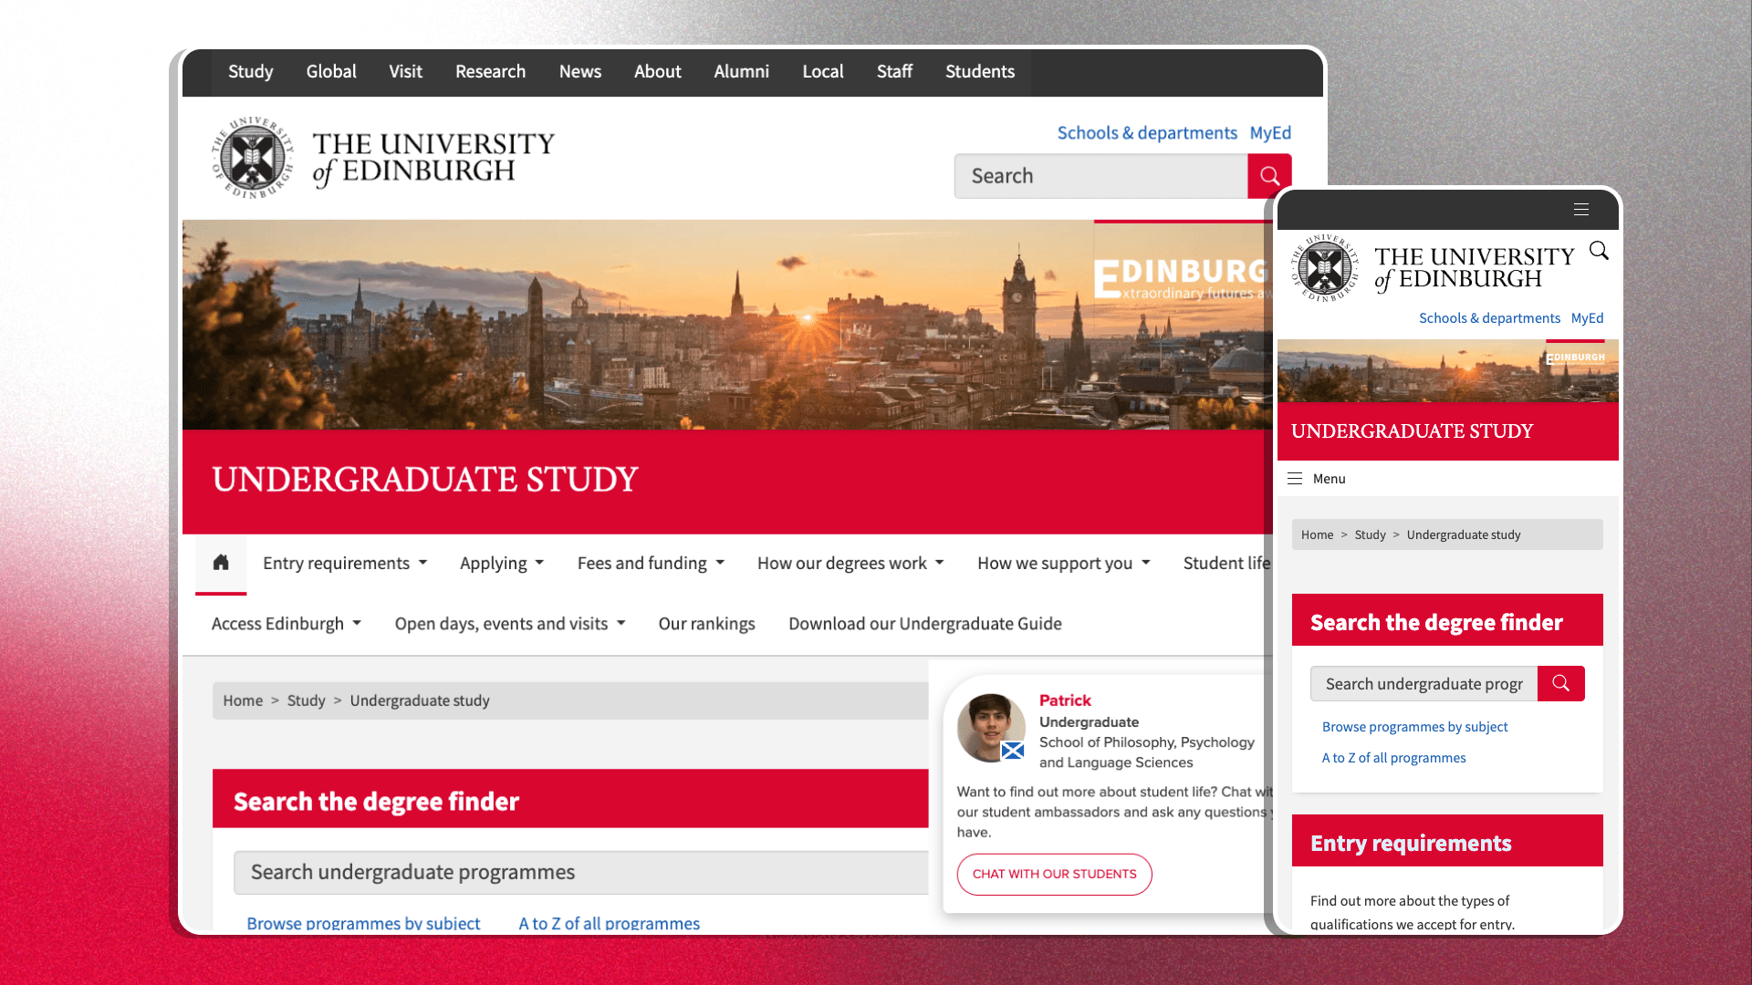This screenshot has width=1752, height=985.
Task: Click the MyEd link on desktop
Action: 1270,133
